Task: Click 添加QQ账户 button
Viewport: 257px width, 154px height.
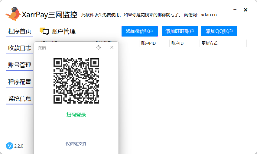Action: pos(219,31)
